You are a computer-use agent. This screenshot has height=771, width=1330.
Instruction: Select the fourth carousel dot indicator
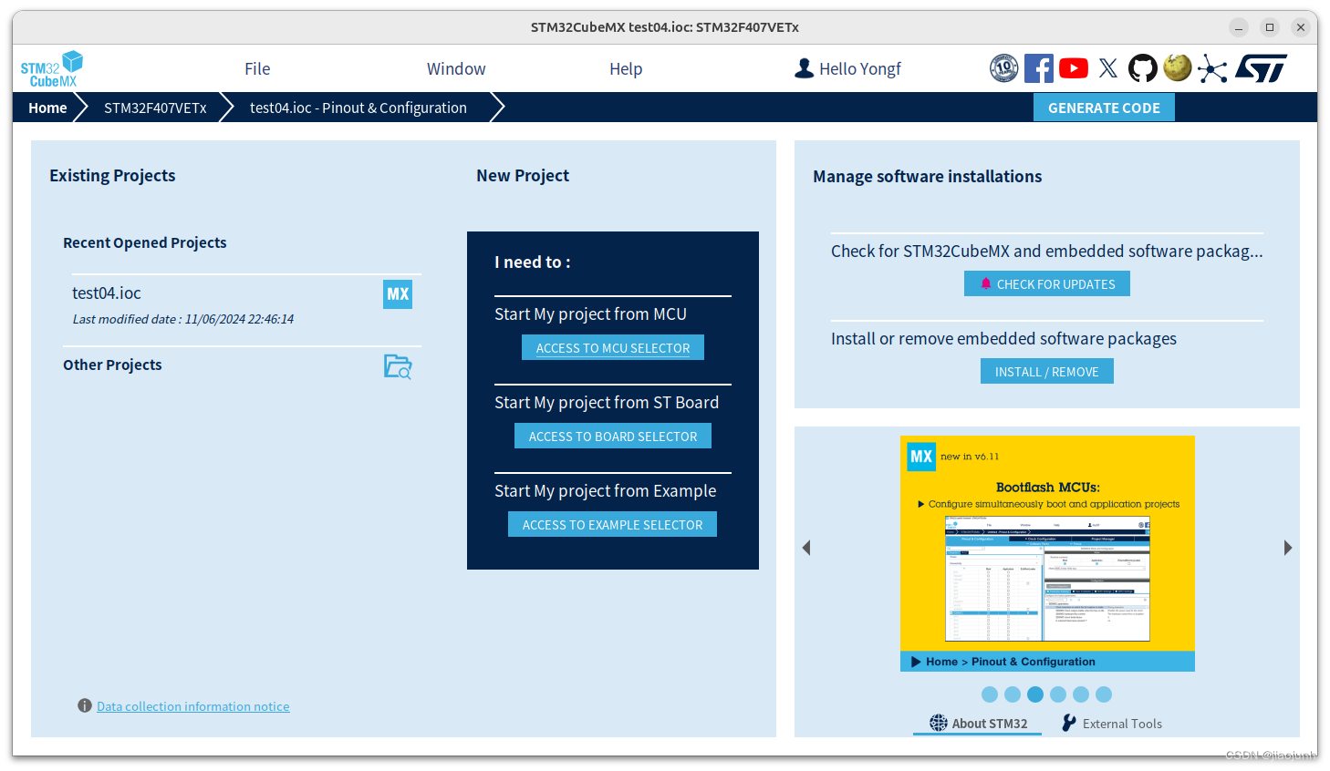pos(1058,694)
